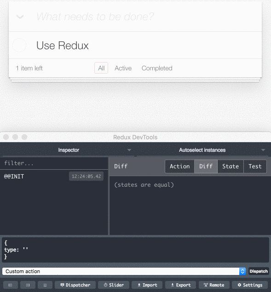Screen dimensions: 271x292
Task: Import a state history file
Action: click(x=147, y=285)
